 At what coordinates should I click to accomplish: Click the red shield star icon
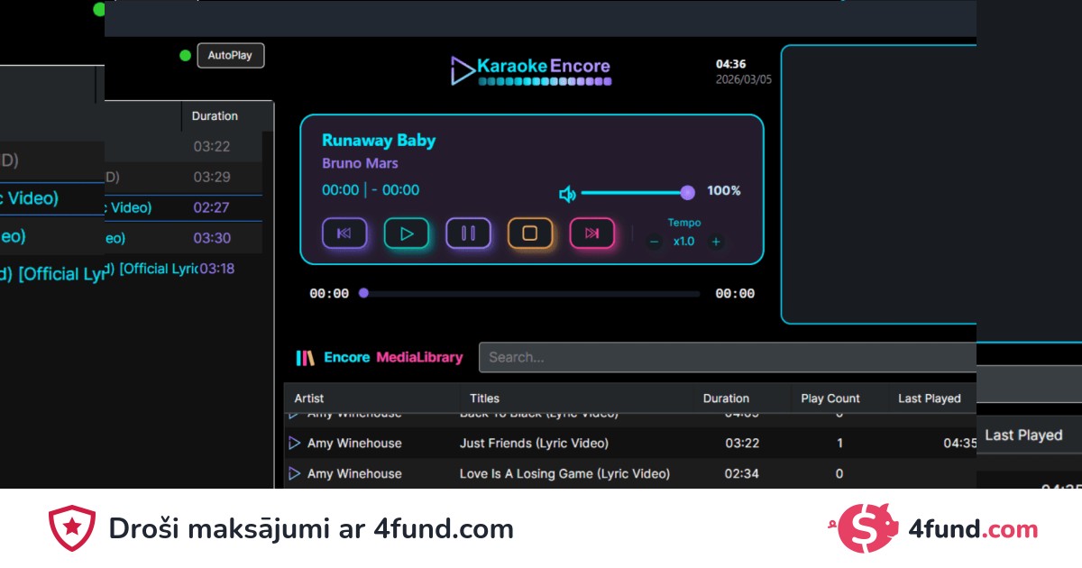71,528
